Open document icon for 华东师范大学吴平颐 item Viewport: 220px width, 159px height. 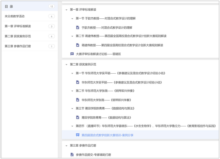pos(78,82)
